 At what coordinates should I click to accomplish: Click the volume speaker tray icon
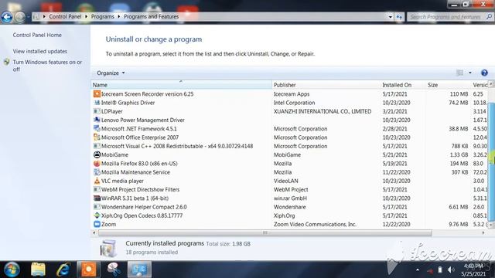(x=451, y=270)
